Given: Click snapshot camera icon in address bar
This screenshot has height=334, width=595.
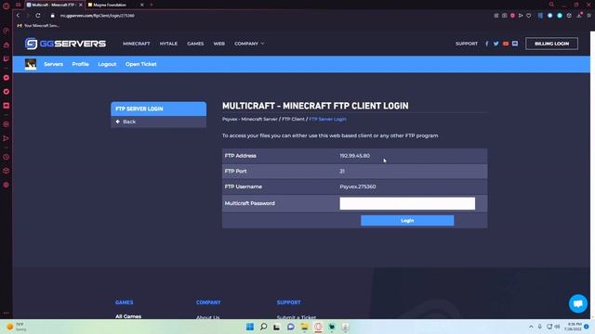Looking at the screenshot, I should pos(504,16).
